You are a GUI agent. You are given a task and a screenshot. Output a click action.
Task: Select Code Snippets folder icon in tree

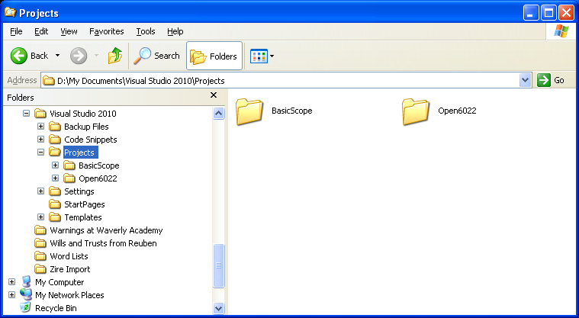tap(55, 140)
